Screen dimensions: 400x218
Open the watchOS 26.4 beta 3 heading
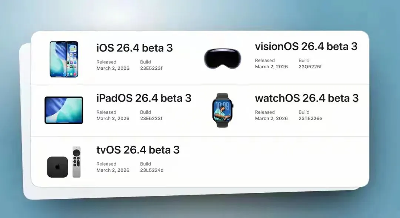coord(307,98)
